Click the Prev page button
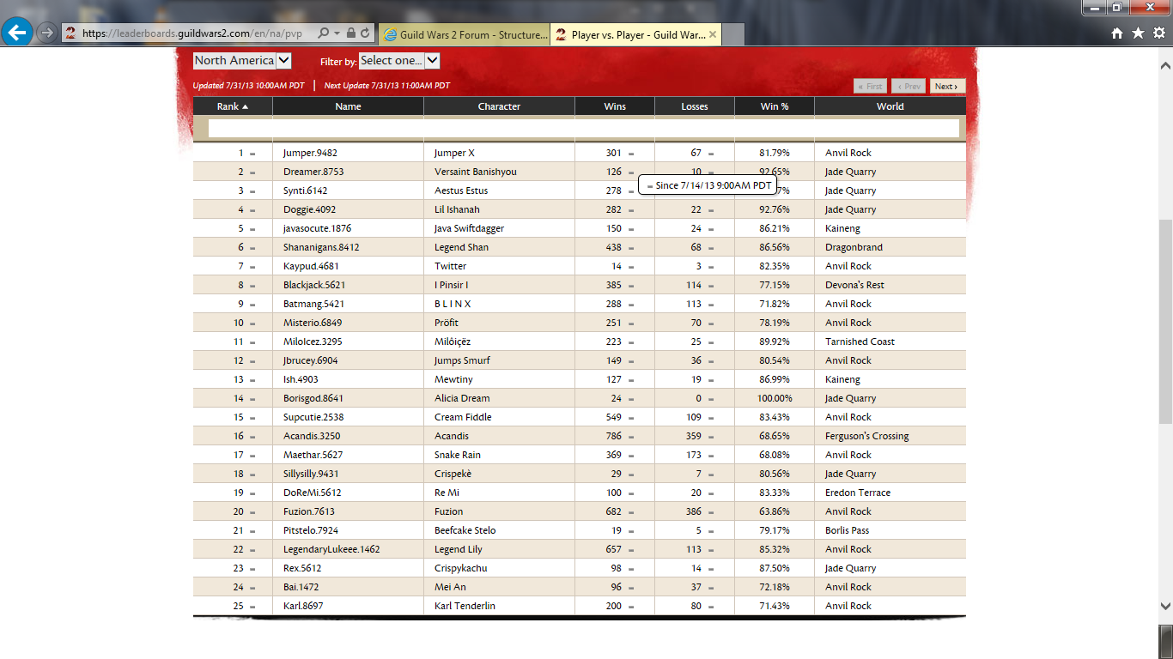 [x=909, y=86]
